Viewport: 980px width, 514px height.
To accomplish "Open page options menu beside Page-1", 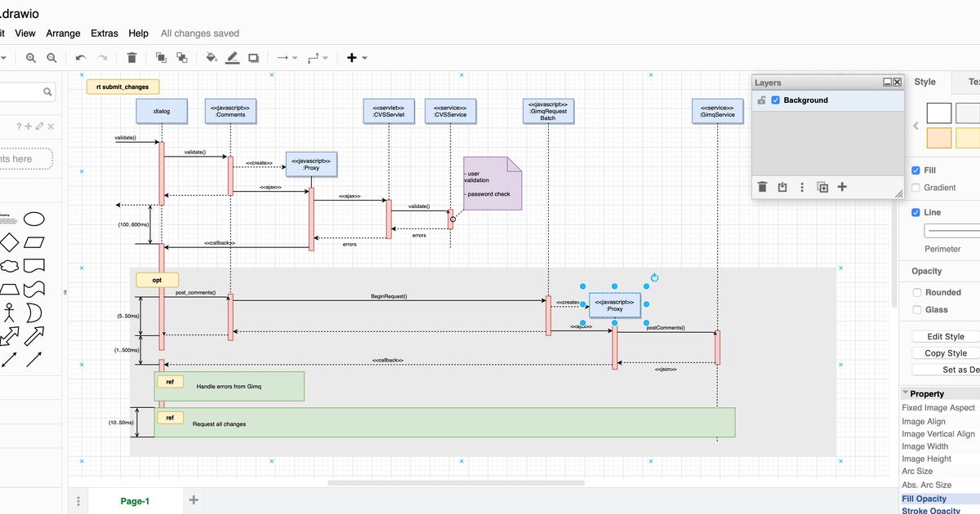I will [78, 501].
